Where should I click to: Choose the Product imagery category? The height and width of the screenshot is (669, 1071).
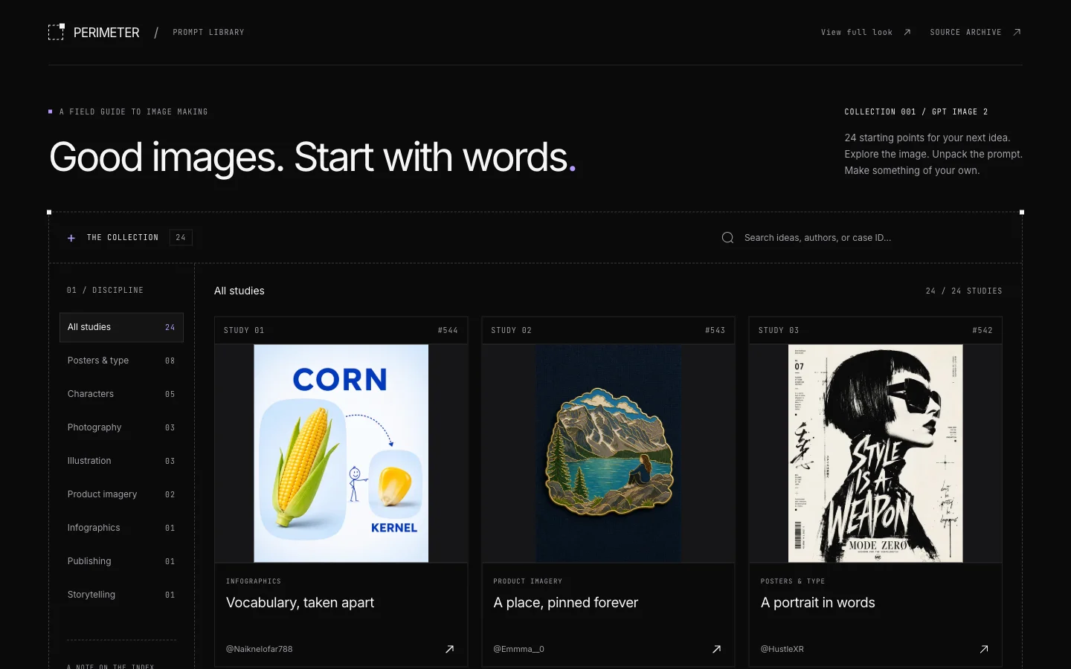[x=121, y=494]
